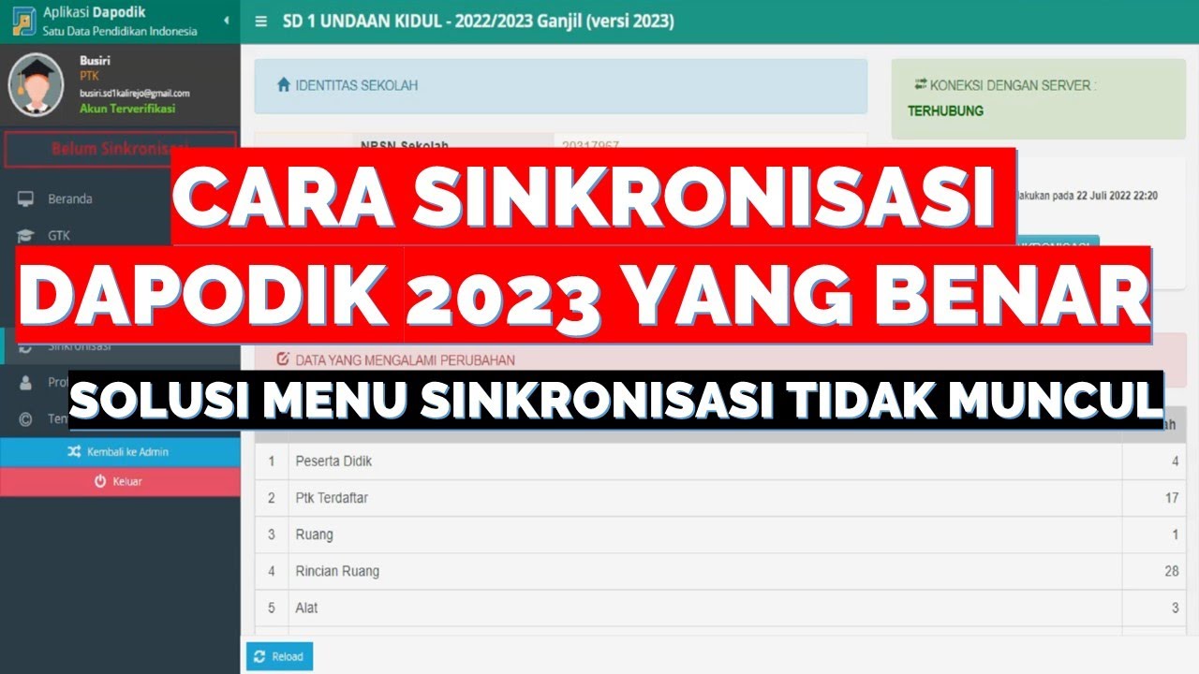Click the GTK graduation cap icon
1199x674 pixels.
tap(25, 235)
